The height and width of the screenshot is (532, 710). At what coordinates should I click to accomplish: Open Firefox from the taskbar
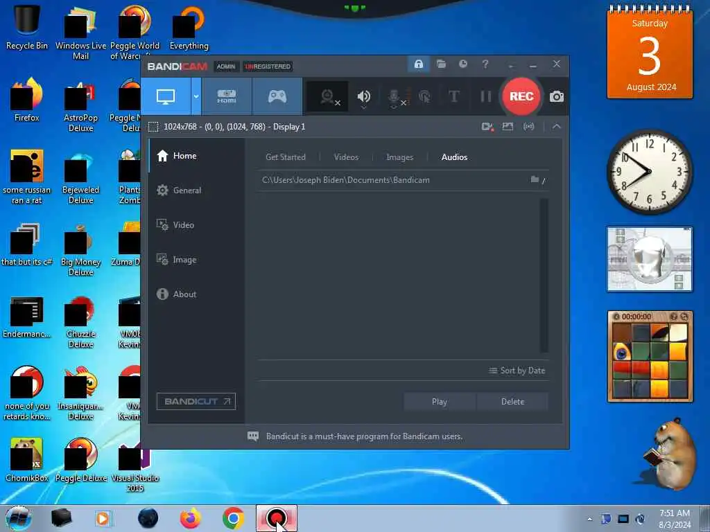(191, 518)
